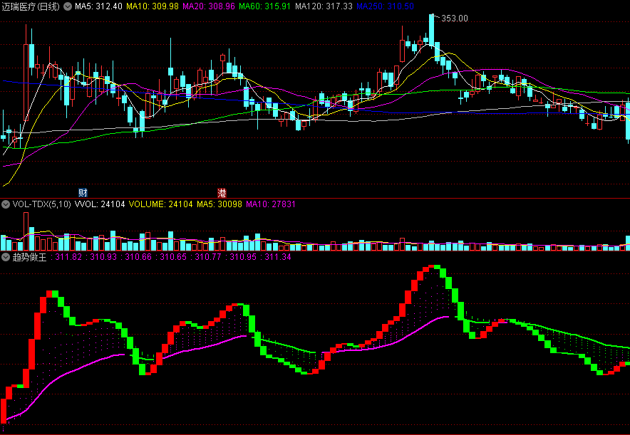Click the tallest red volume bar
Screen dimensions: 630x435
(x=26, y=231)
